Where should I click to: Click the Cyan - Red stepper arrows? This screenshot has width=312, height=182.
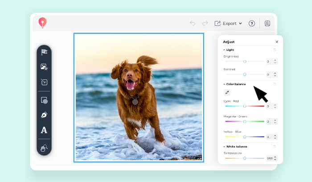[275, 106]
